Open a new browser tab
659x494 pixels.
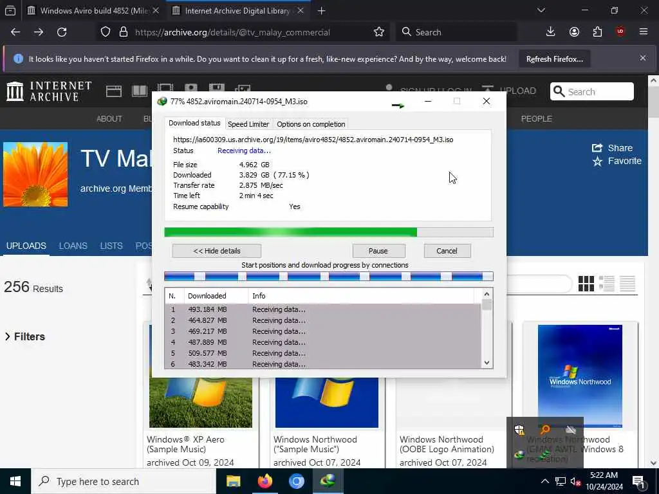[x=321, y=11]
